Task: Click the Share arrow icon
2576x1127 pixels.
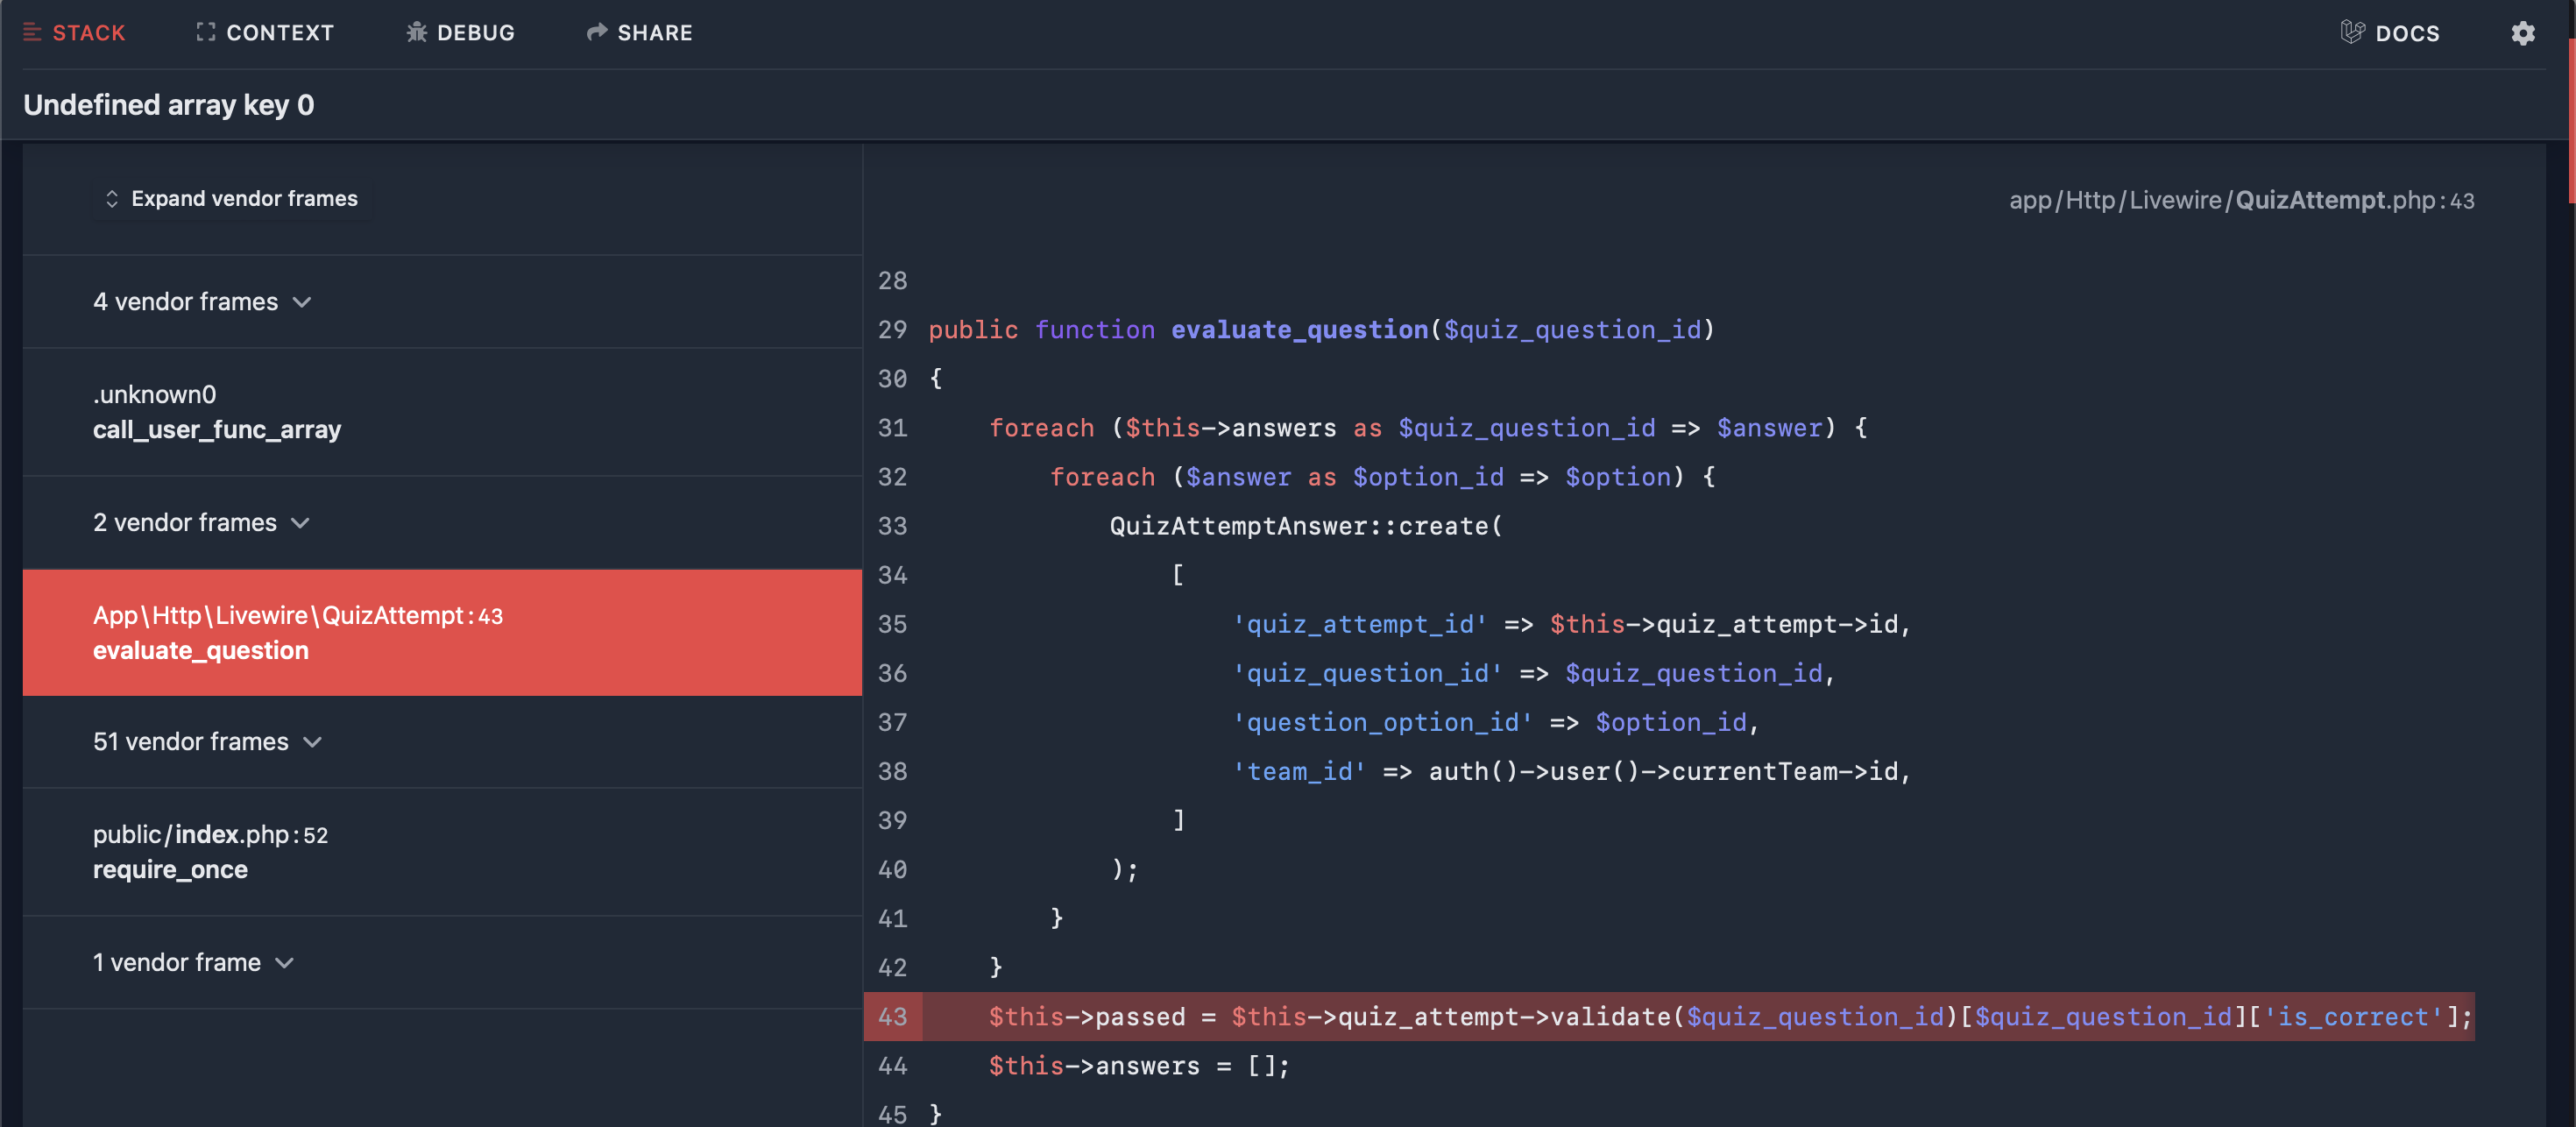Action: [x=597, y=32]
